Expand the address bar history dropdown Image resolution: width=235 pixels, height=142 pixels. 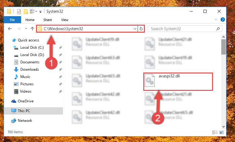(135, 29)
